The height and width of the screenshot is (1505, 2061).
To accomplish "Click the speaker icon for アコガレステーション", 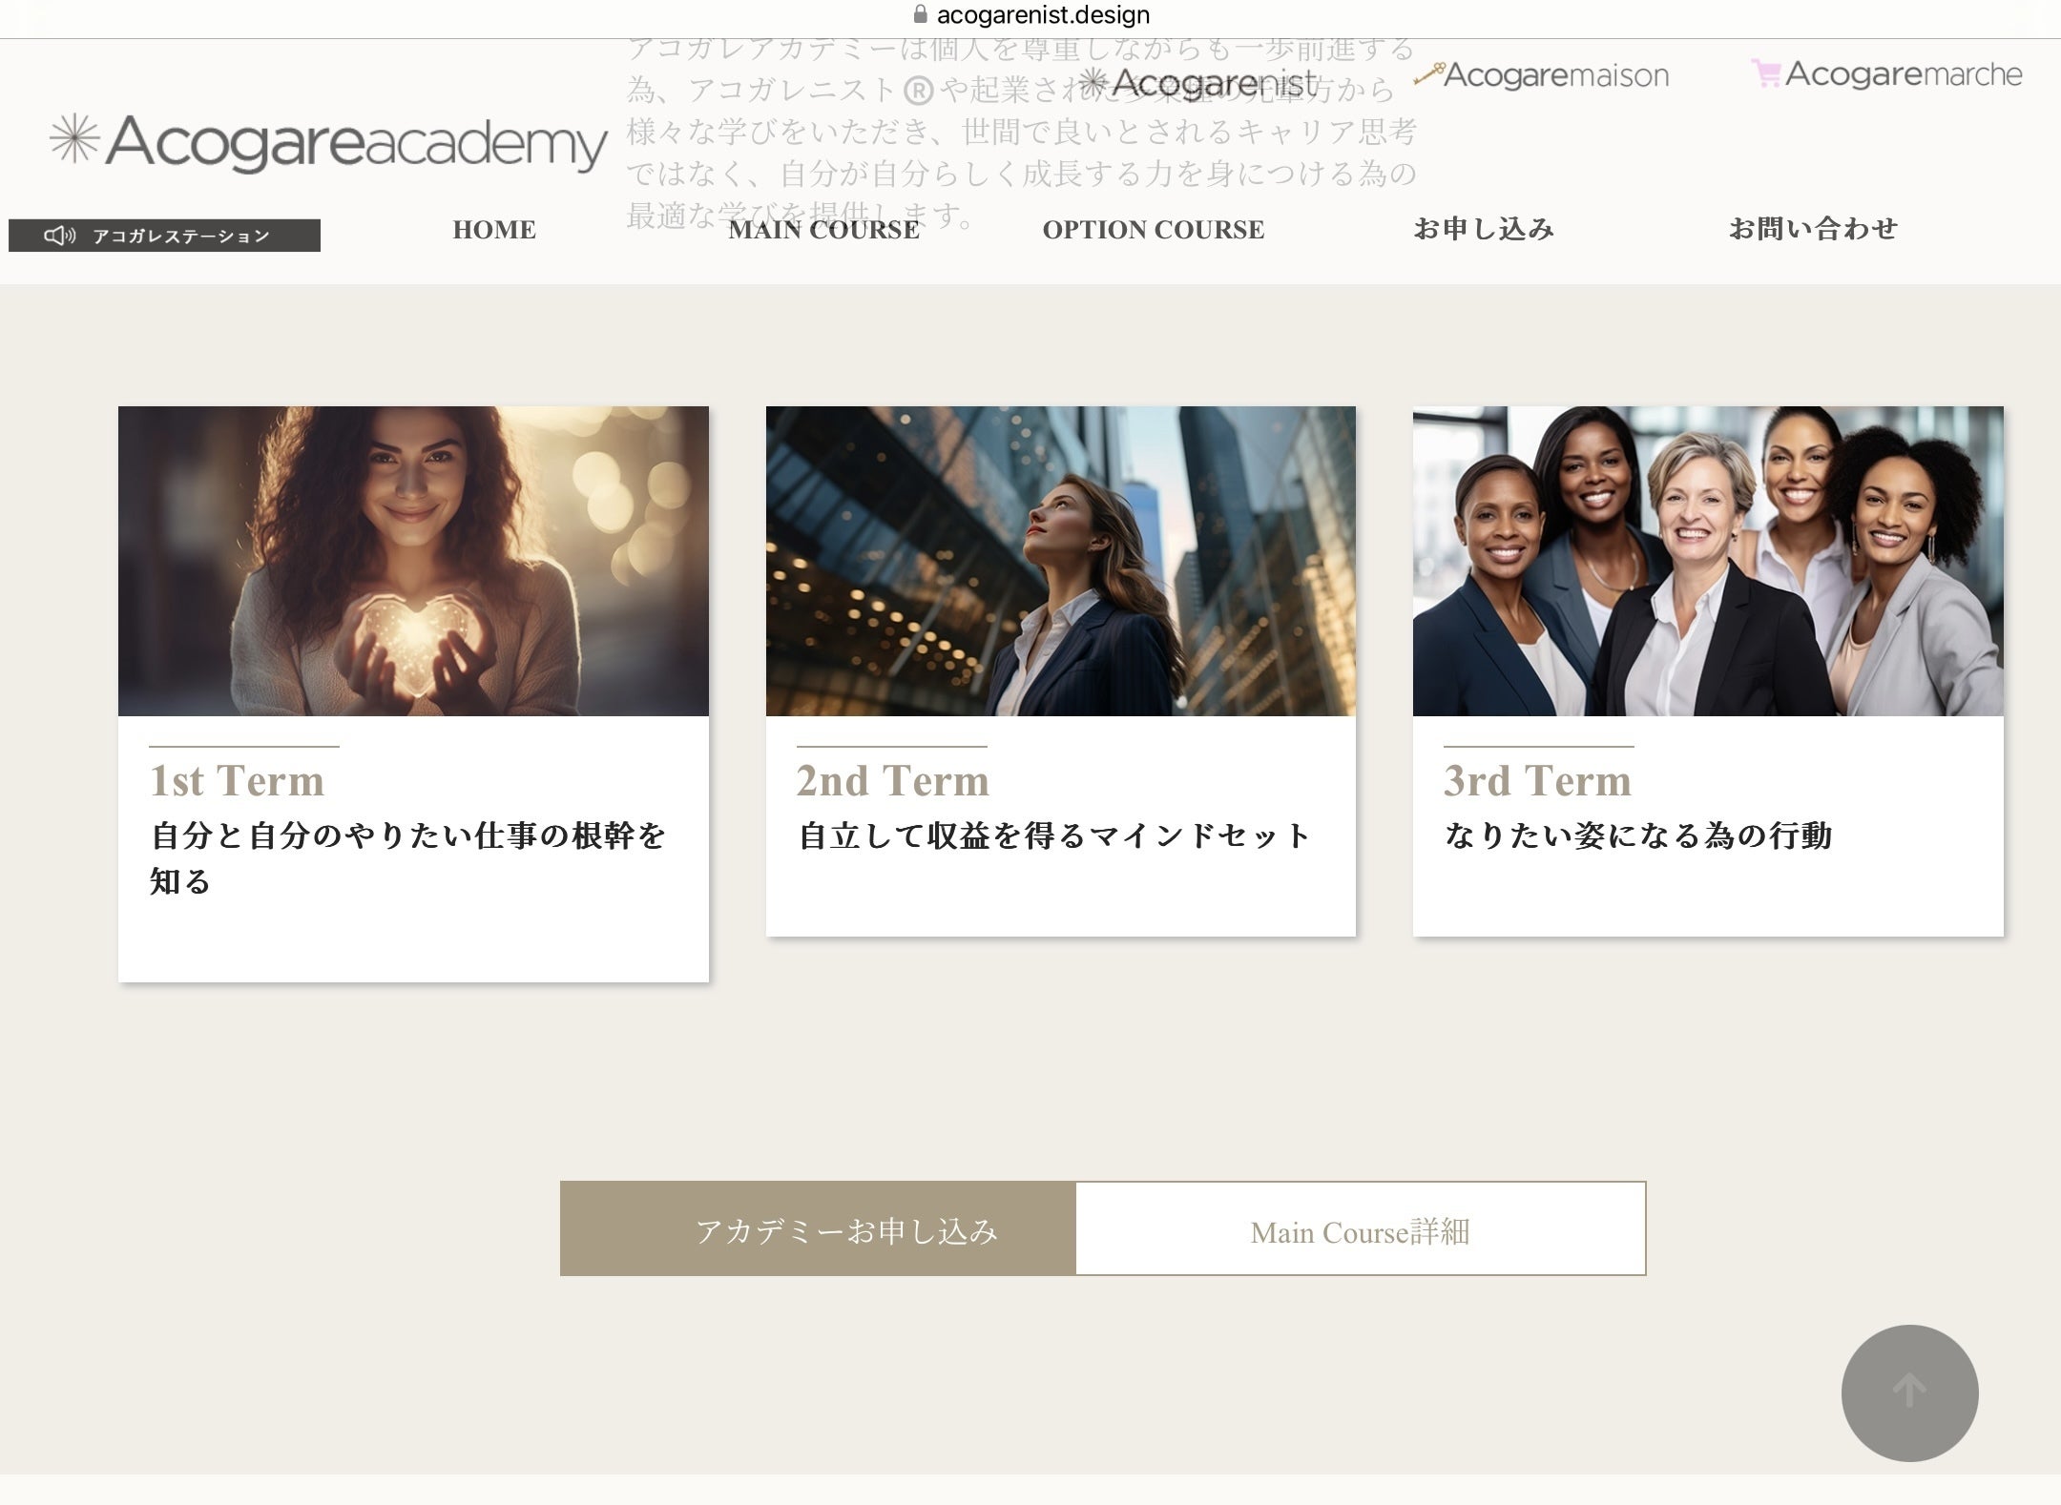I will pyautogui.click(x=59, y=236).
